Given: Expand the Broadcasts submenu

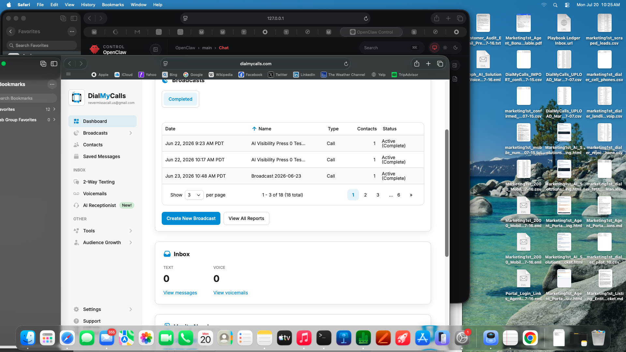Looking at the screenshot, I should point(131,133).
